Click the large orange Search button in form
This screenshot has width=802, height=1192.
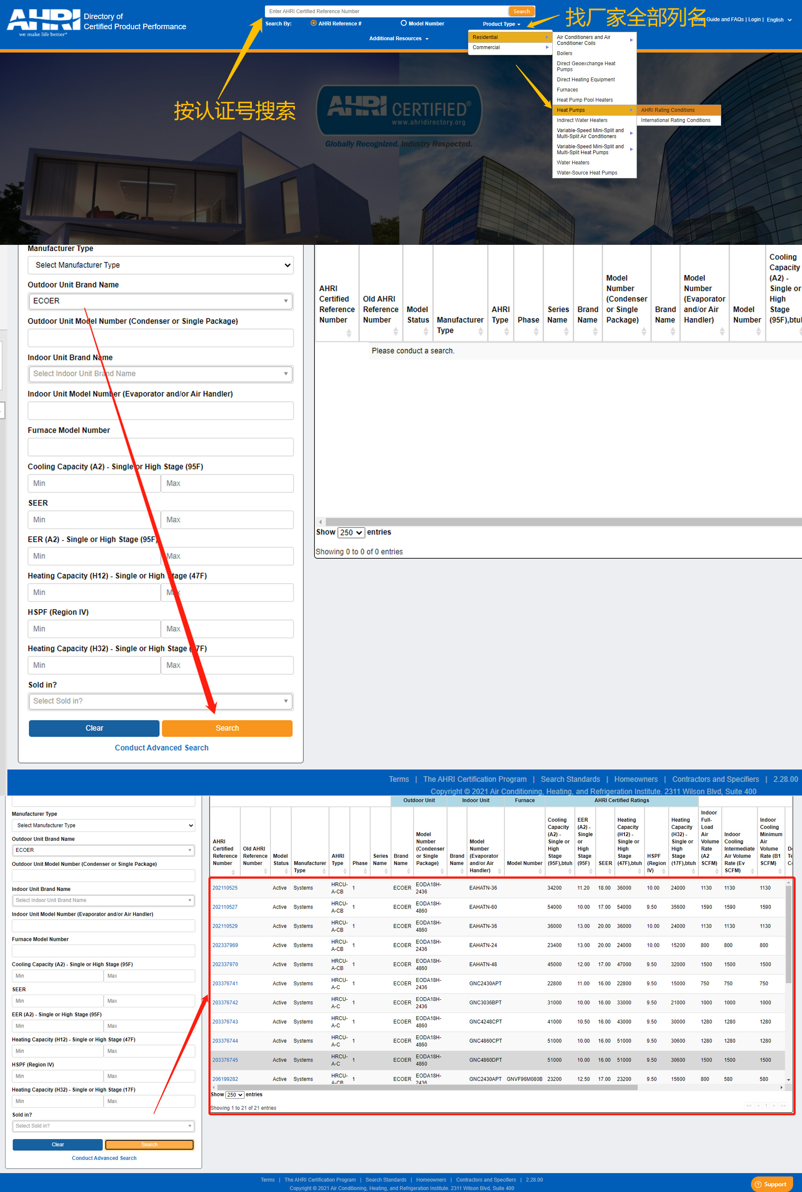[227, 728]
